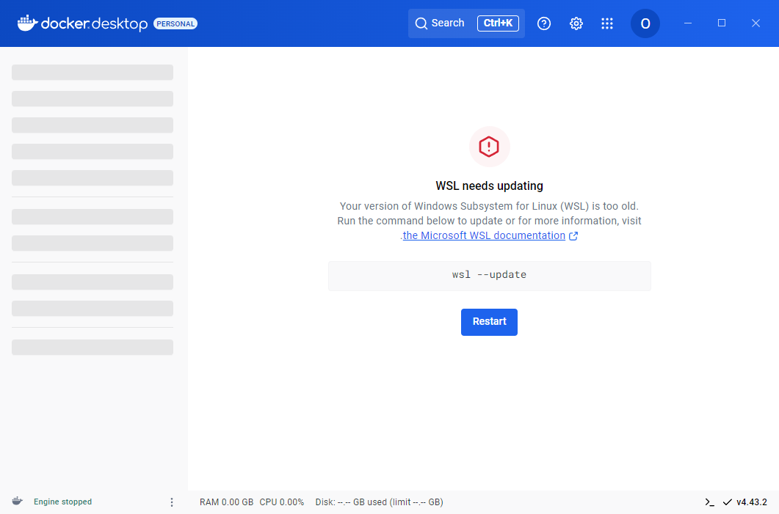
Task: Click the v4.43.2 version label
Action: pos(752,502)
